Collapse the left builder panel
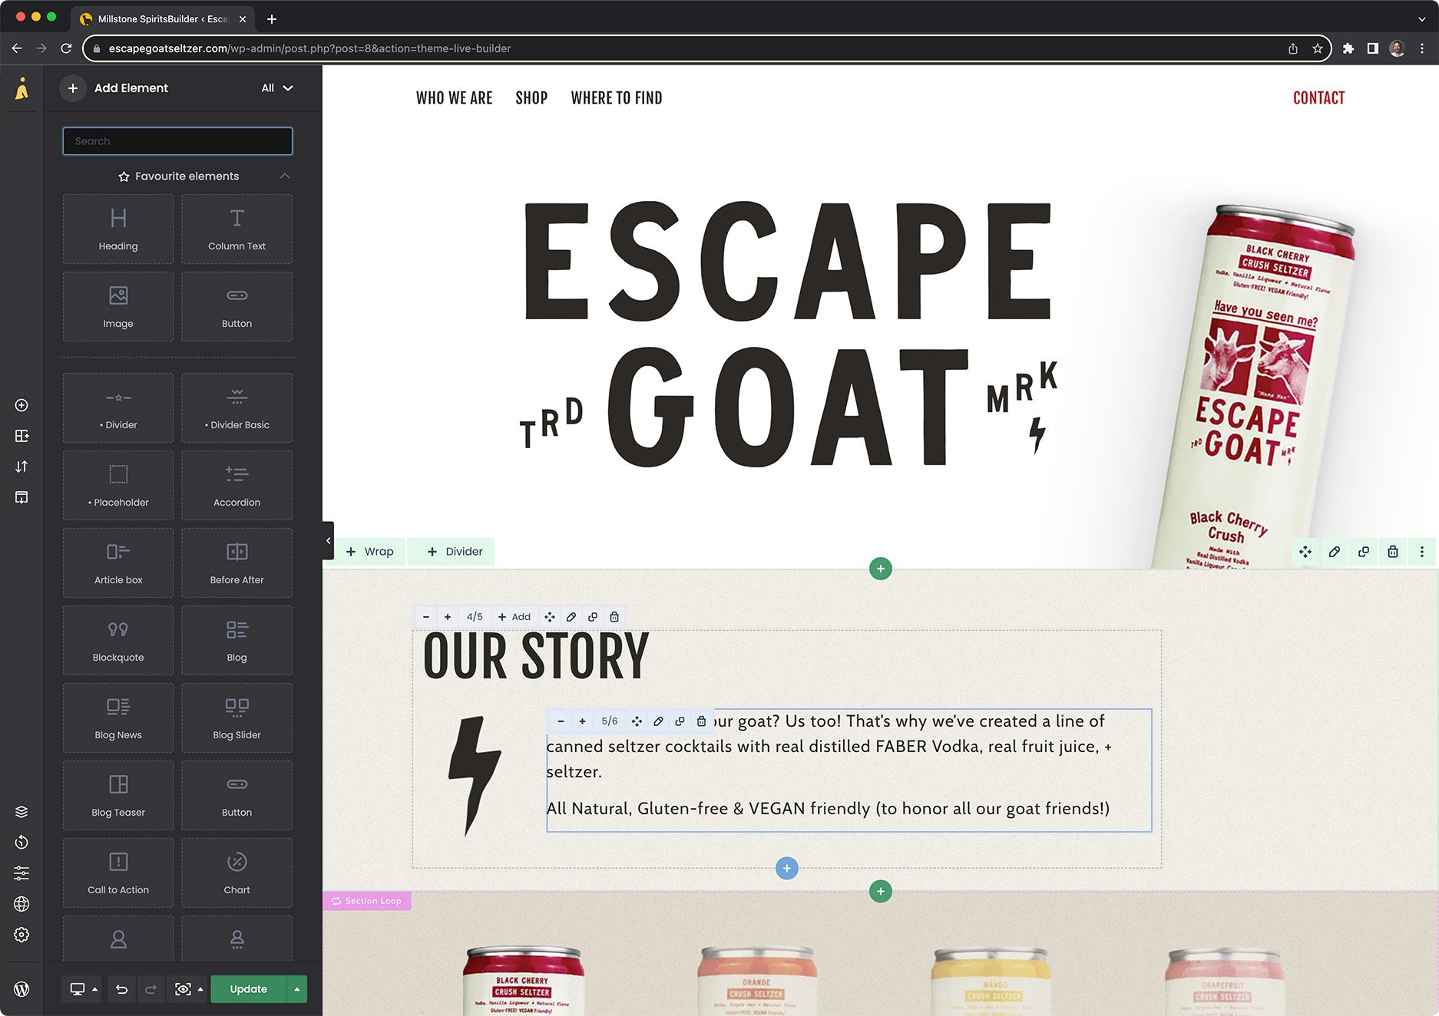Image resolution: width=1439 pixels, height=1016 pixels. pyautogui.click(x=329, y=541)
